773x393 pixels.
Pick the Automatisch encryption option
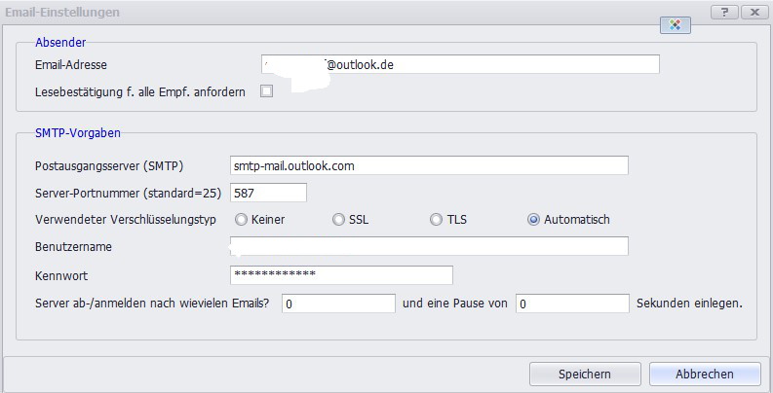coord(533,220)
